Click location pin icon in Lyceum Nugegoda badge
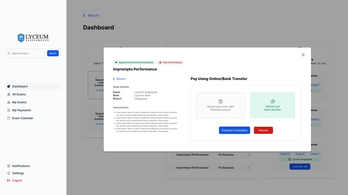This screenshot has width=348, height=195. (289, 159)
